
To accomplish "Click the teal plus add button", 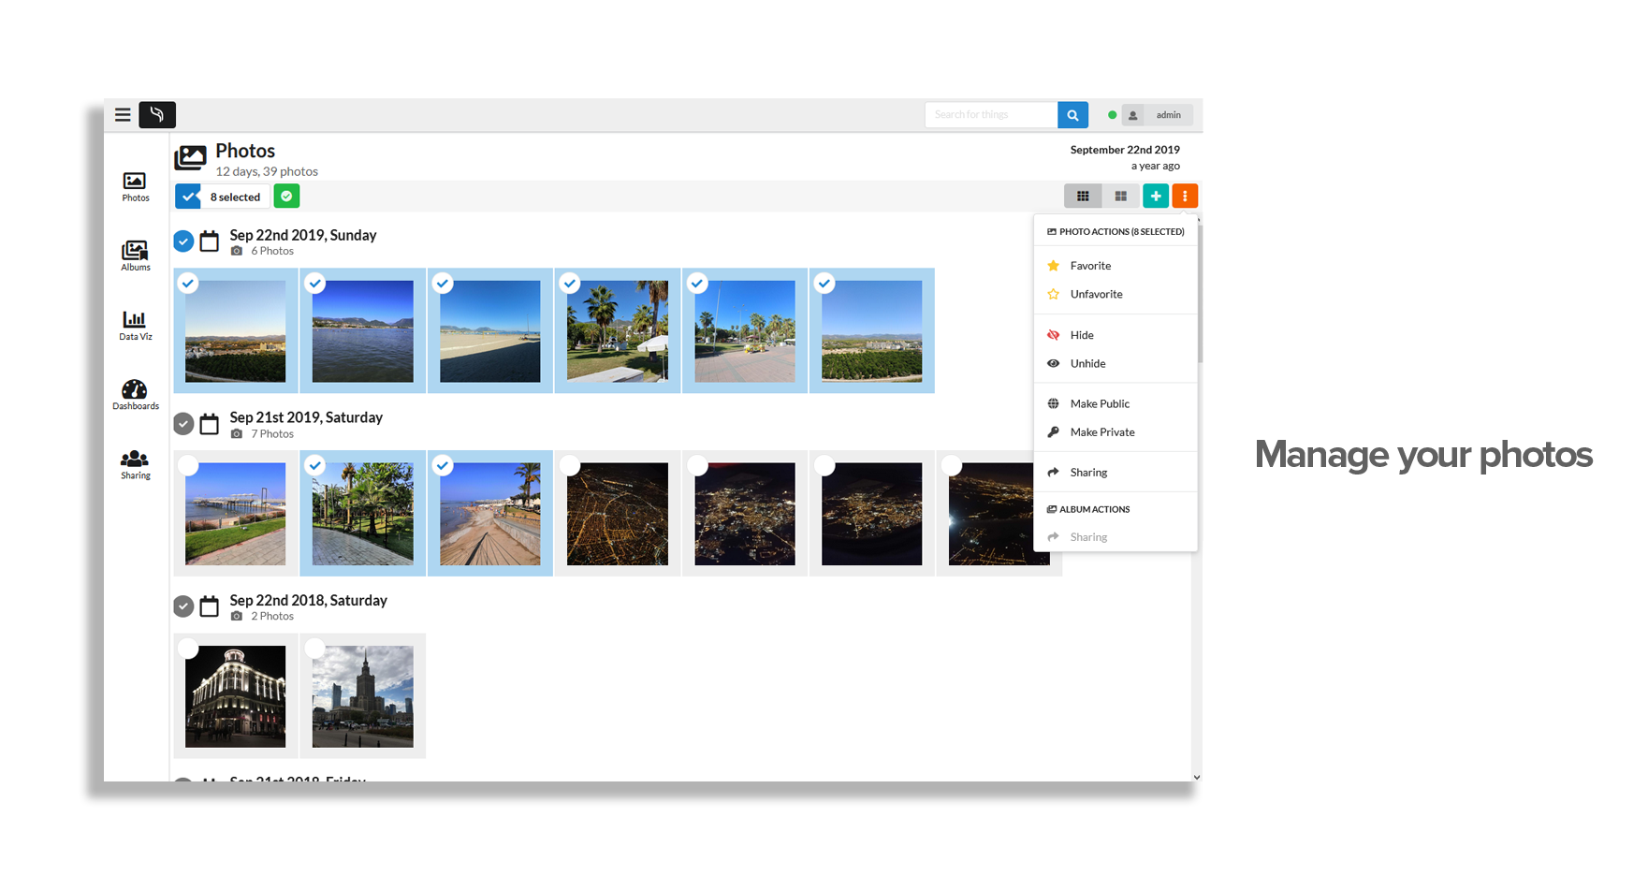I will (1156, 196).
